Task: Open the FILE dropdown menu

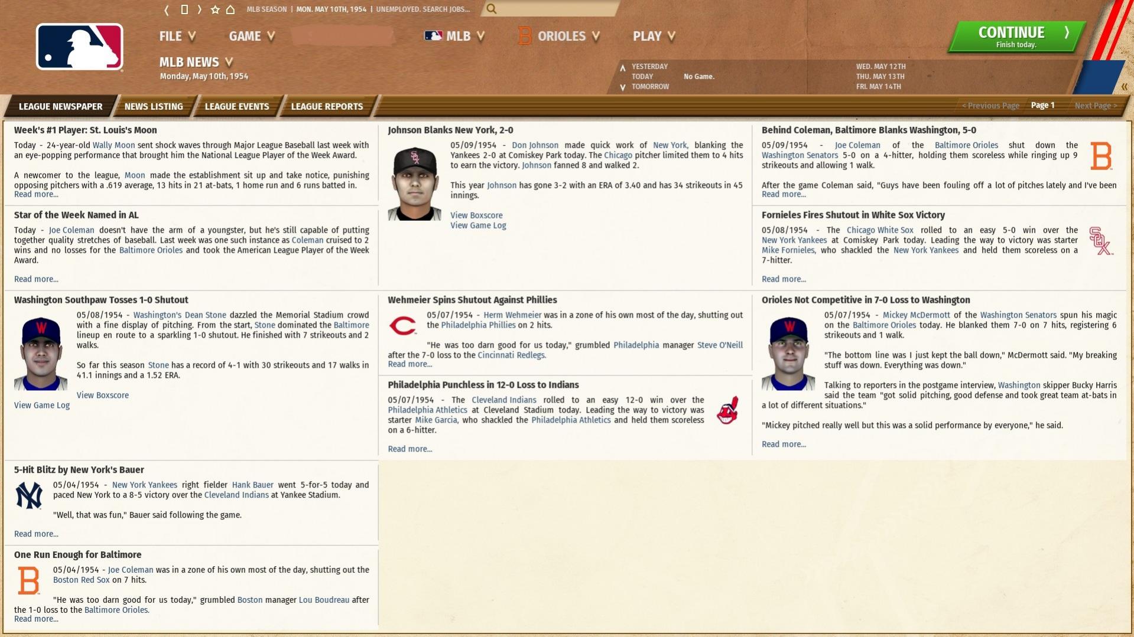Action: click(x=177, y=36)
